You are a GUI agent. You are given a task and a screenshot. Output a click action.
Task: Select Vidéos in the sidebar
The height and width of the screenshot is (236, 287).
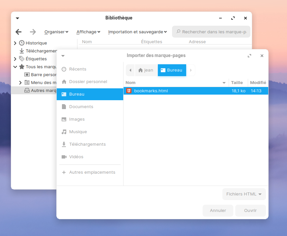(x=76, y=157)
